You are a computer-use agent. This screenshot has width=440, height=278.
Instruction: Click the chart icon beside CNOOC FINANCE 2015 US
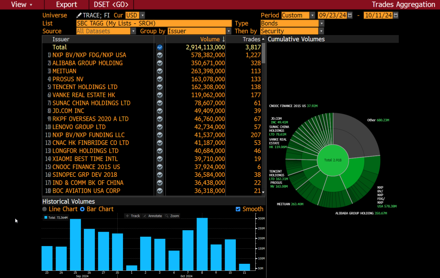pyautogui.click(x=160, y=167)
